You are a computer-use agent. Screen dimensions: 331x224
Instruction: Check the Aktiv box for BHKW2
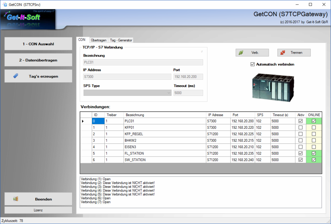coord(300,140)
